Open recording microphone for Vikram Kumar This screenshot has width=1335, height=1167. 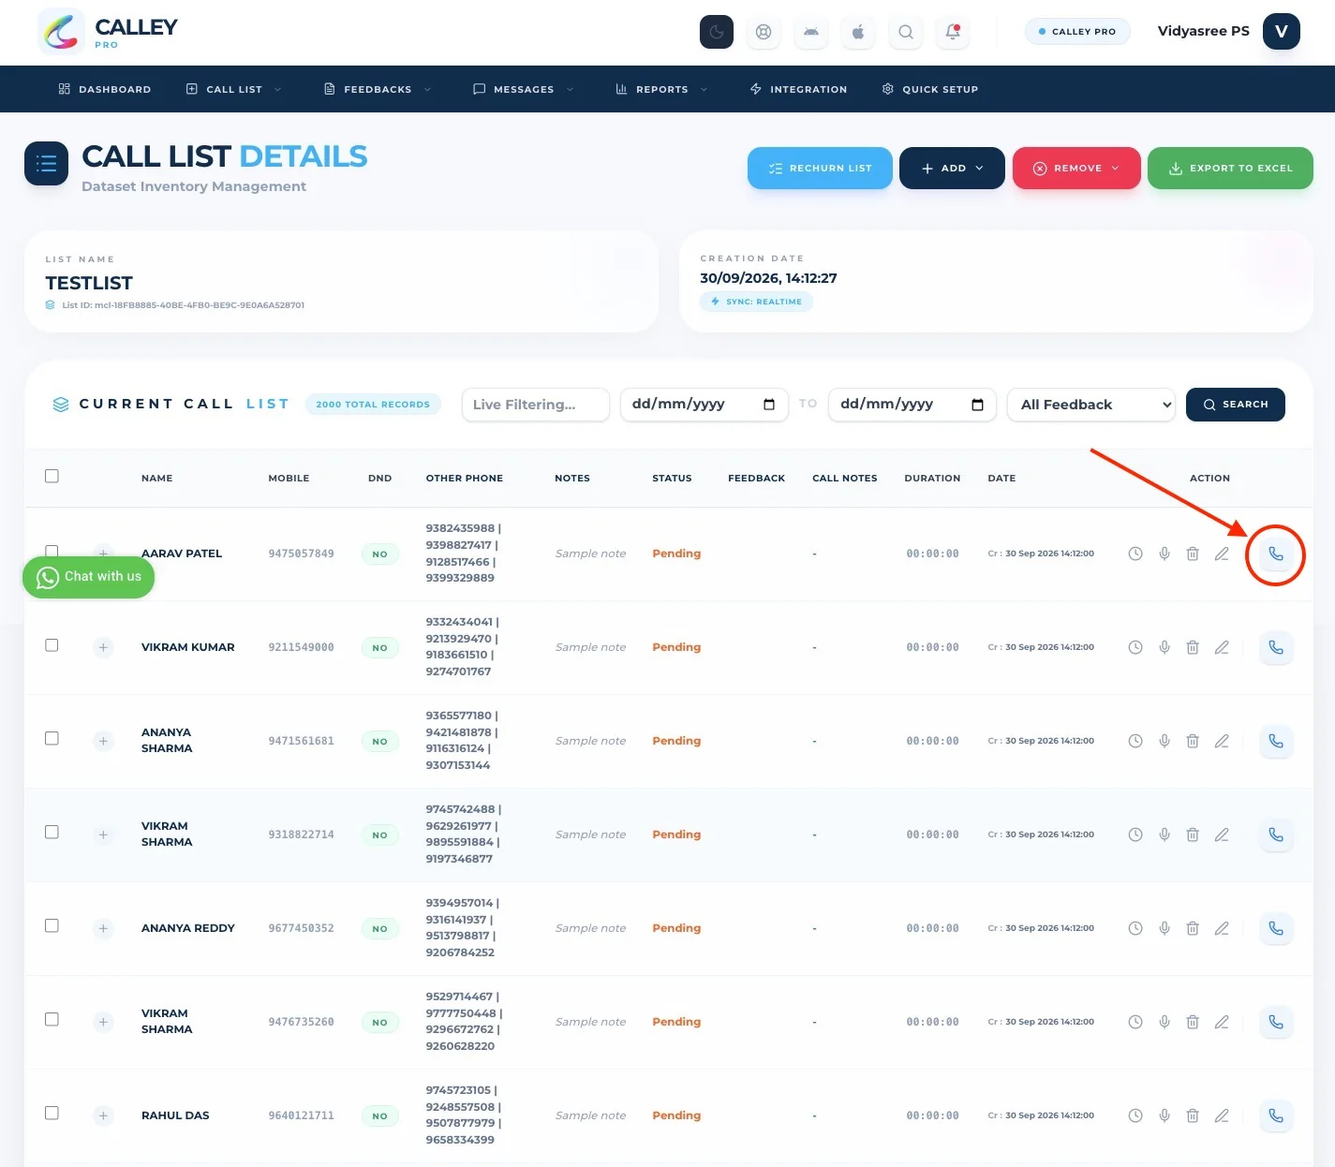(x=1164, y=647)
